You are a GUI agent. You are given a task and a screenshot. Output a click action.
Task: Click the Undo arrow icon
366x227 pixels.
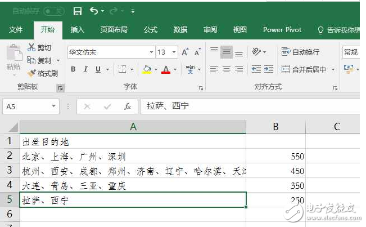click(93, 11)
